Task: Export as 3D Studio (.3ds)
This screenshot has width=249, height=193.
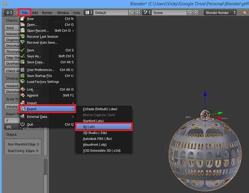Action: pos(104,133)
